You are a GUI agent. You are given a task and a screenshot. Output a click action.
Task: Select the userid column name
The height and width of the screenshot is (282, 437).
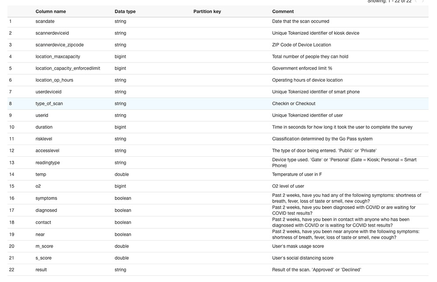pyautogui.click(x=42, y=115)
